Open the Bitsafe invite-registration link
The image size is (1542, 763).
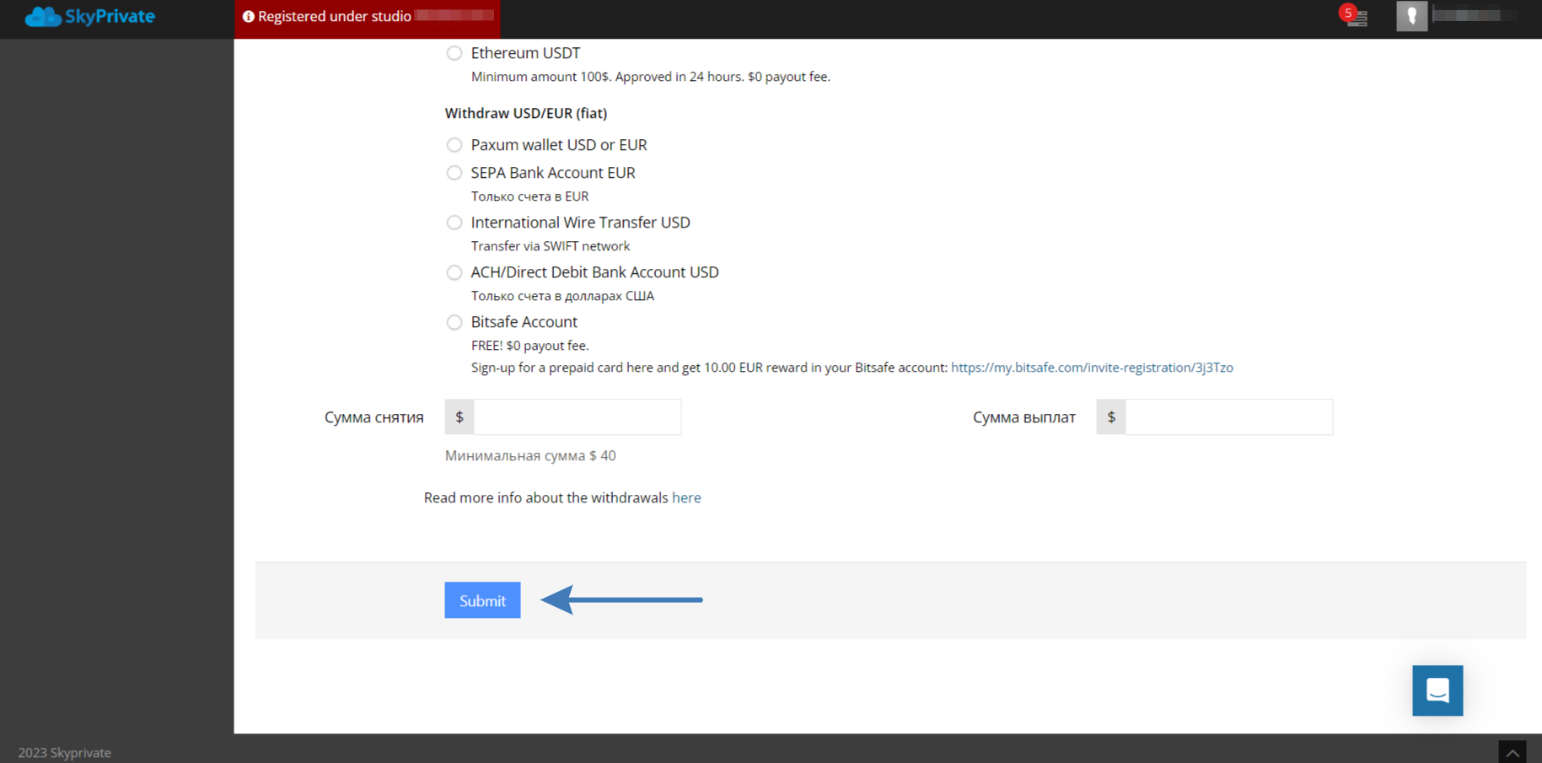pyautogui.click(x=1092, y=368)
